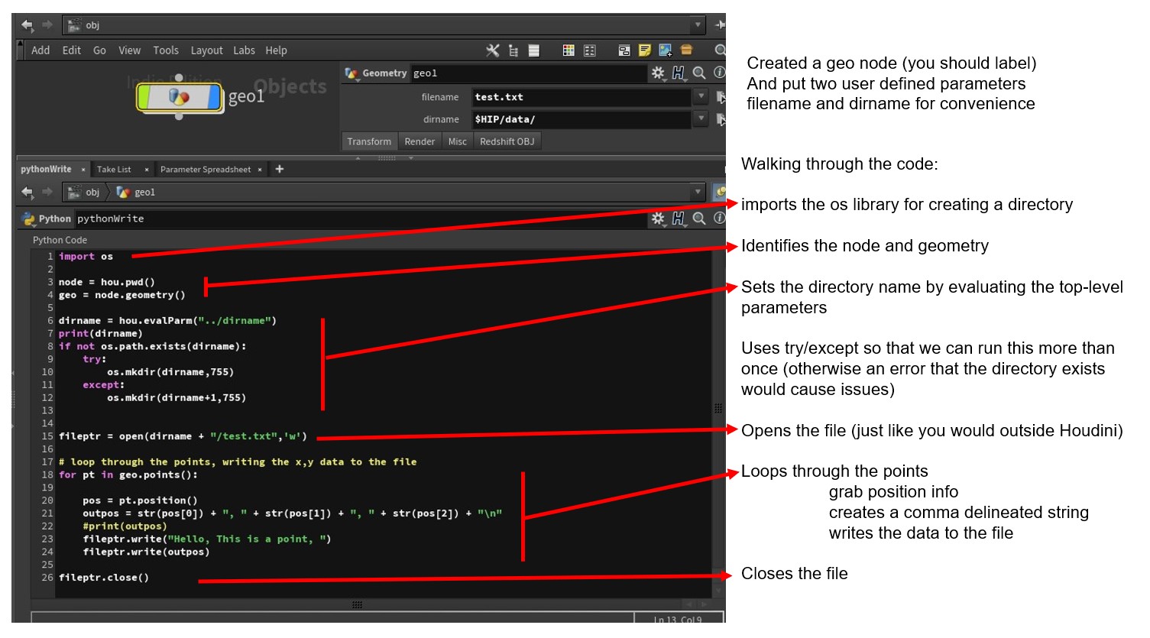1150x638 pixels.
Task: Expand the dirname parameter dropdown arrow
Action: pyautogui.click(x=701, y=118)
